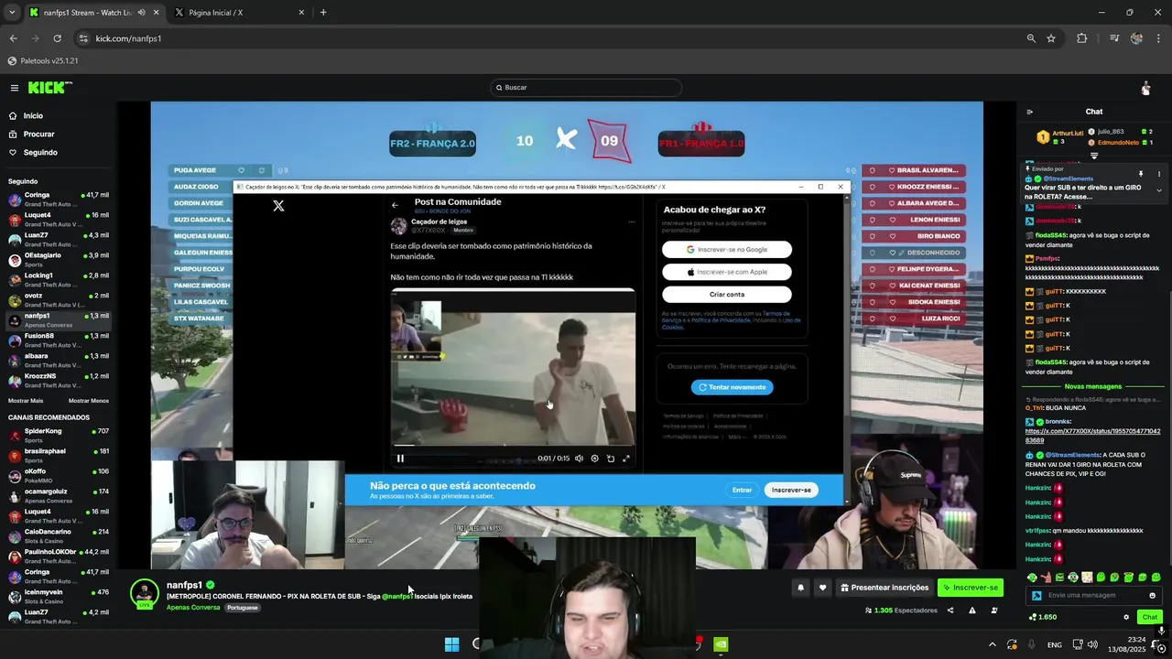Expand the gift leaderboard chevron
1172x659 pixels.
point(1093,156)
